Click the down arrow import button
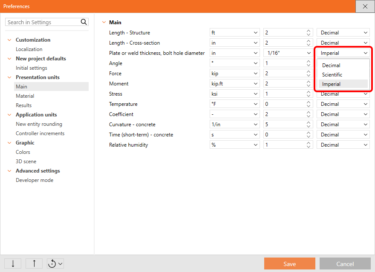Screen dimensions: 375x272 click(13, 263)
